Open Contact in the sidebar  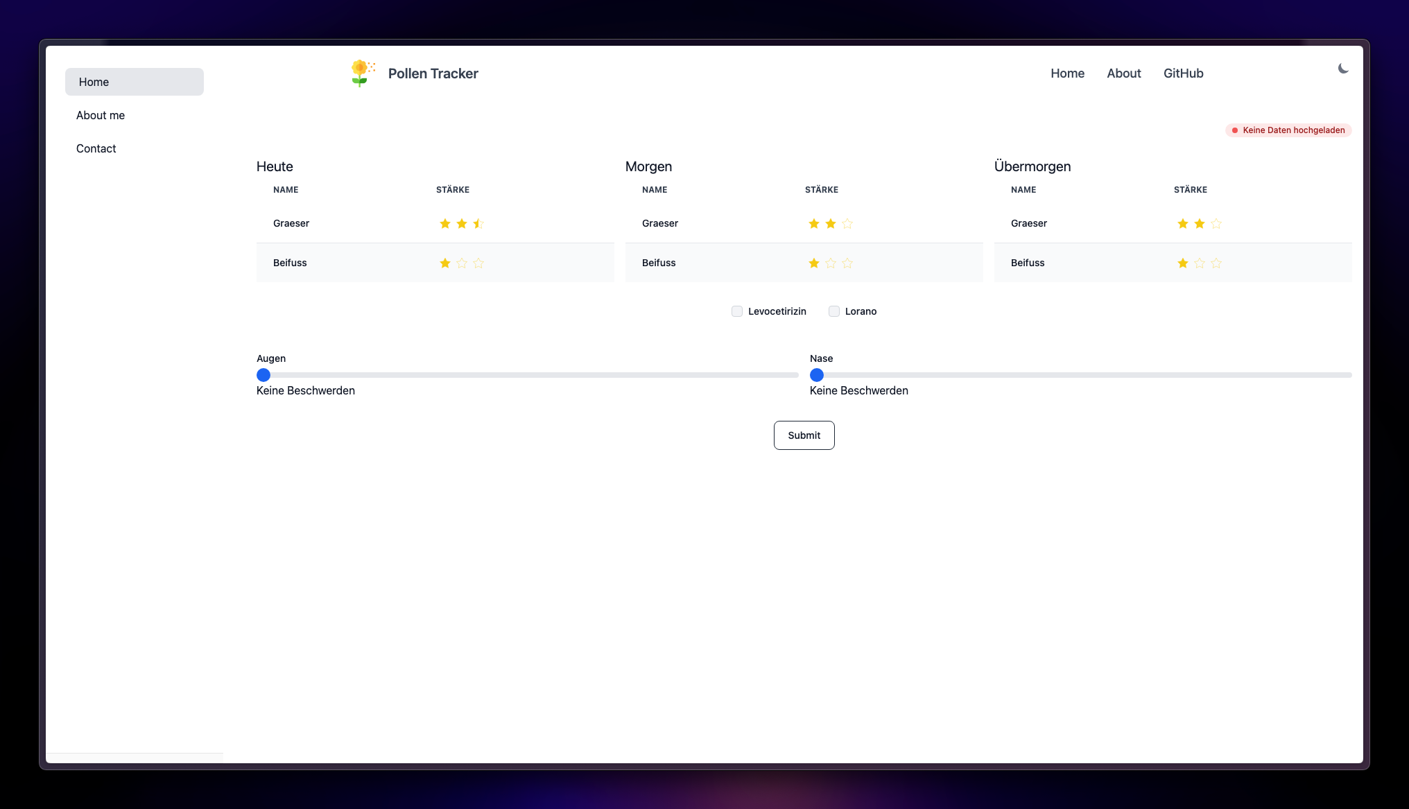tap(96, 148)
